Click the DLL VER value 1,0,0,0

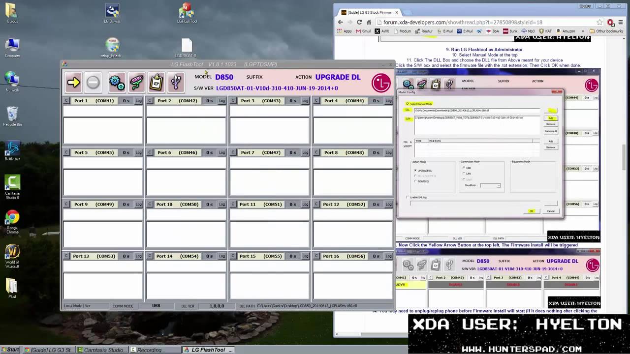(x=217, y=306)
